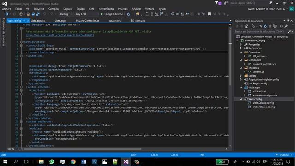Select packages.config in Solution Explorer
The height and width of the screenshot is (166, 295).
(x=258, y=83)
